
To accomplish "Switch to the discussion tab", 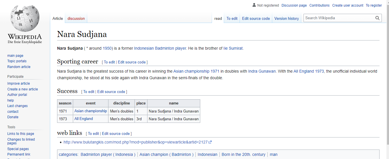I will [76, 19].
